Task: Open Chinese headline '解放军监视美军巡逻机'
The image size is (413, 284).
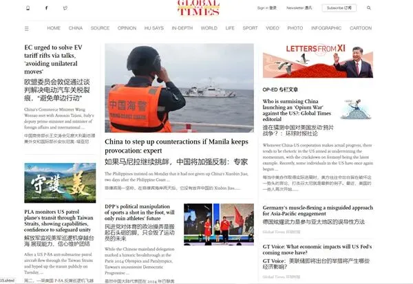Action: 59,241
